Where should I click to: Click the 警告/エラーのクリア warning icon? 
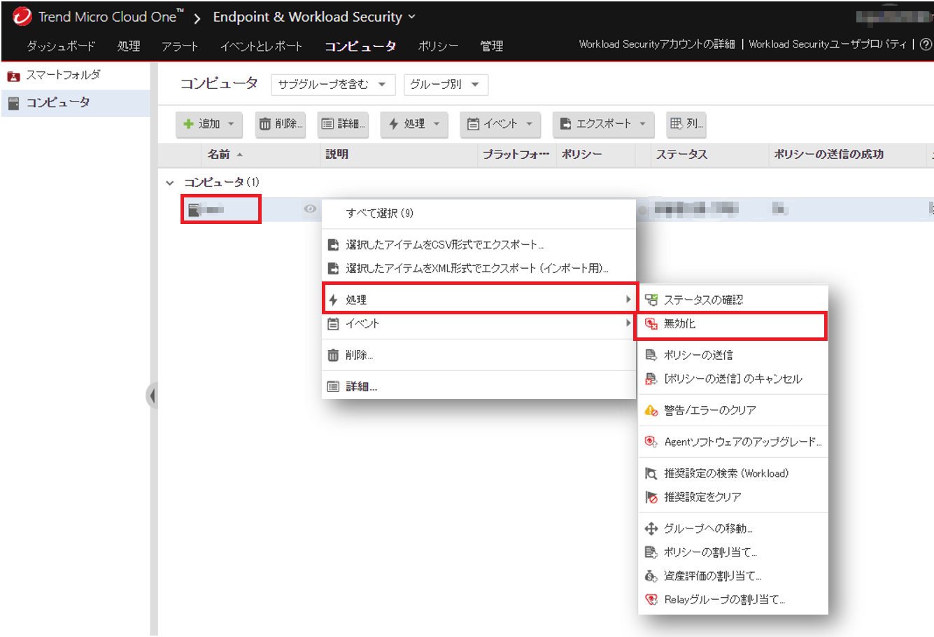click(651, 410)
